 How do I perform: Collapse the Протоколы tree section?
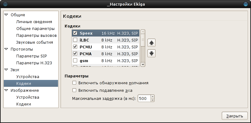pos(6,49)
